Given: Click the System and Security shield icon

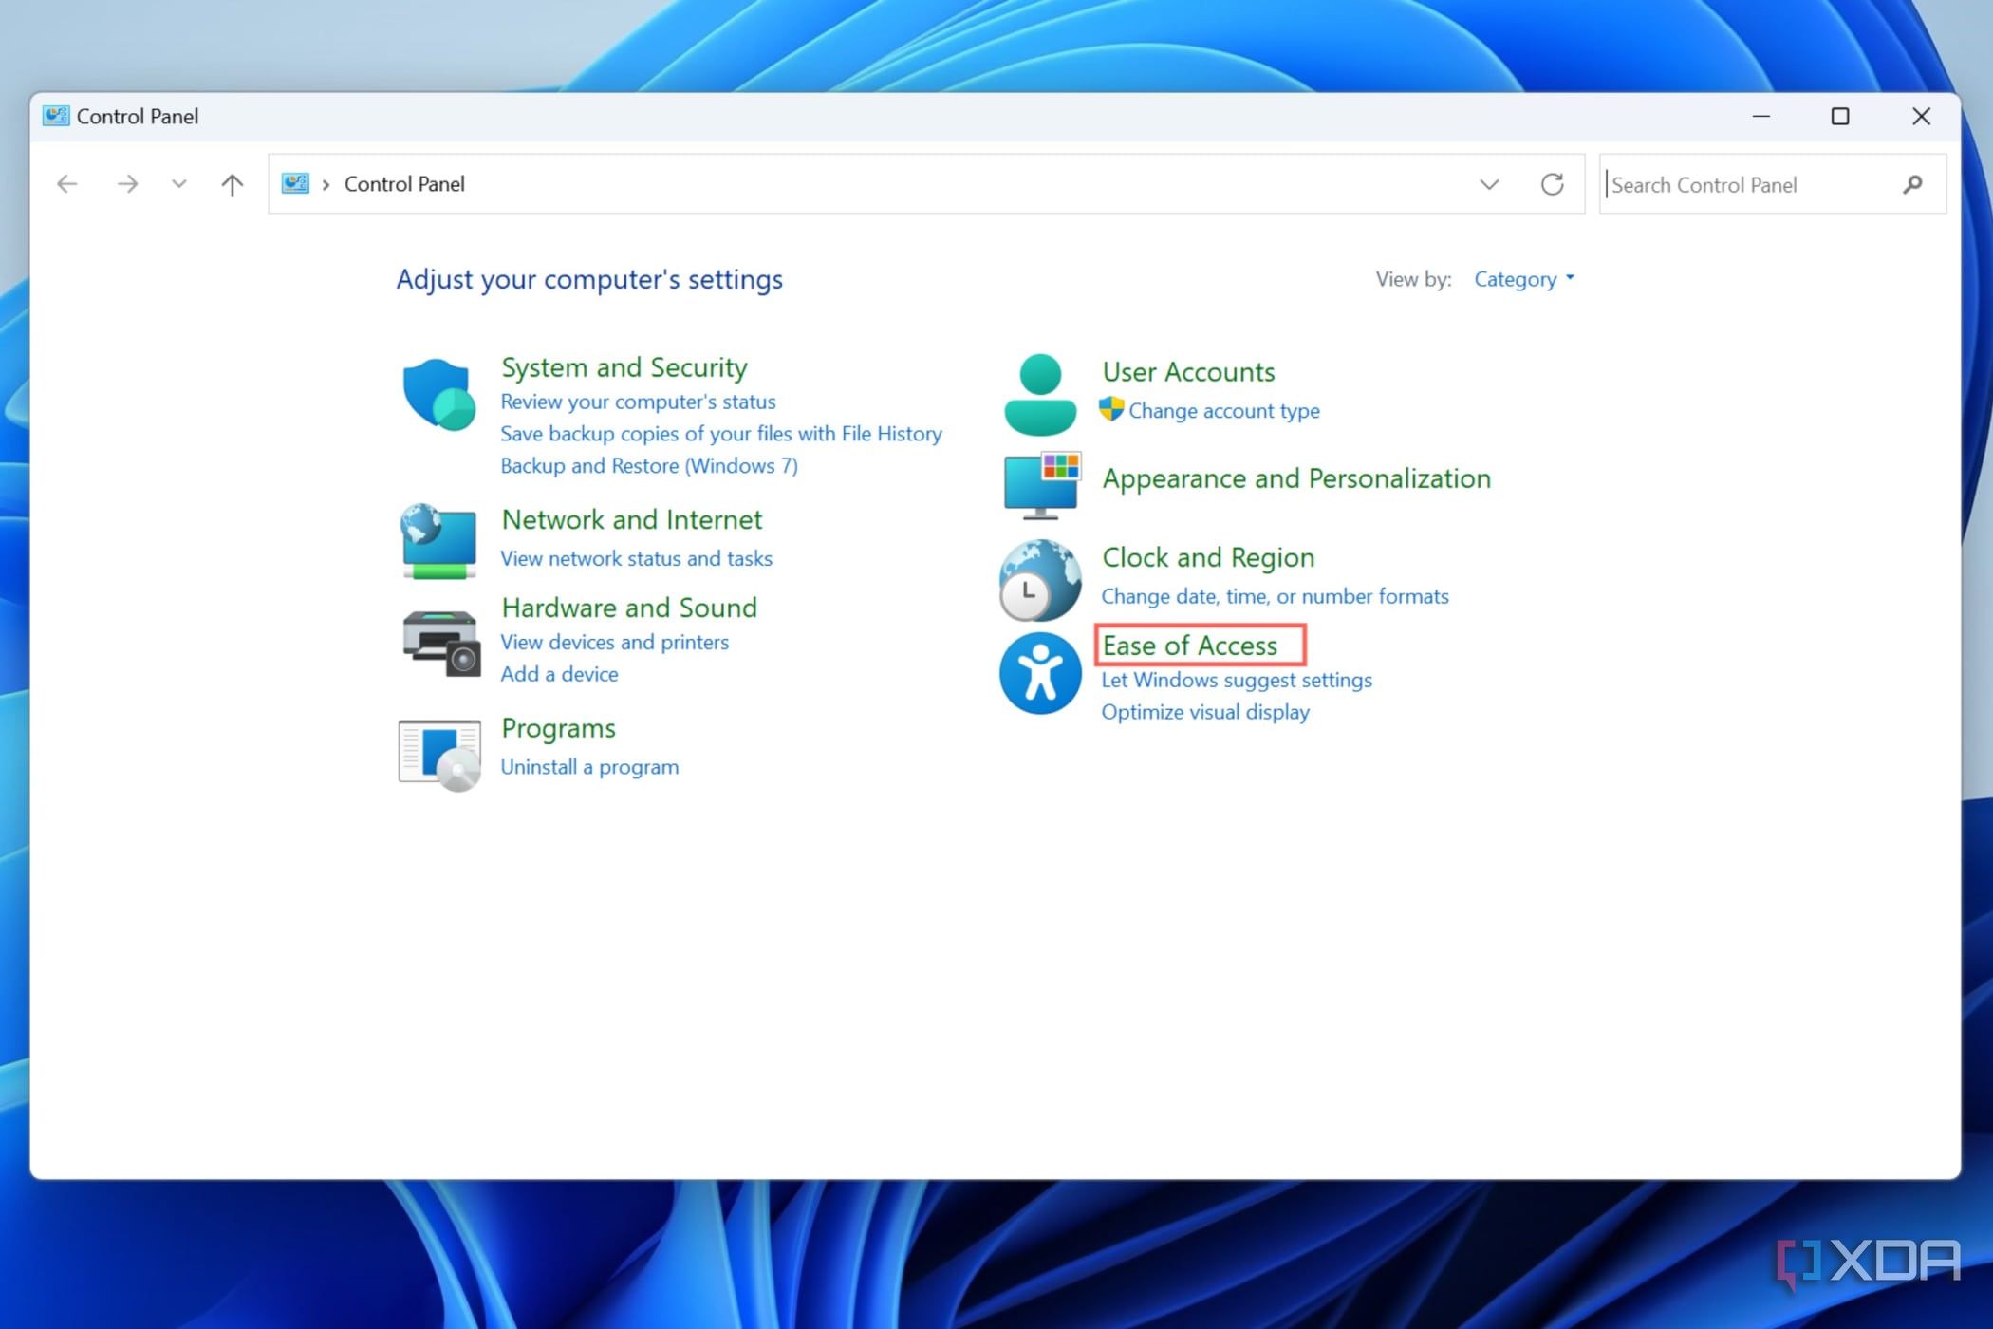Looking at the screenshot, I should tap(438, 393).
